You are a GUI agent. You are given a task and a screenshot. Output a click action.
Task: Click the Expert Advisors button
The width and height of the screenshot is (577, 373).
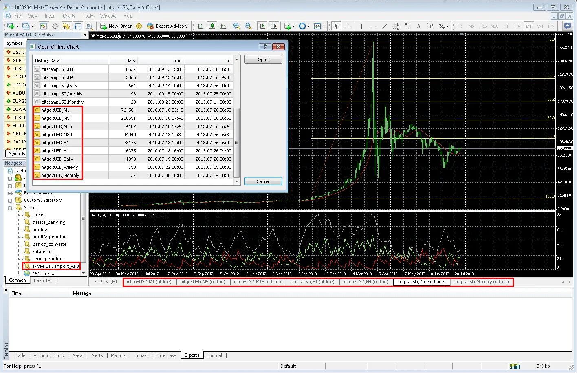(167, 26)
